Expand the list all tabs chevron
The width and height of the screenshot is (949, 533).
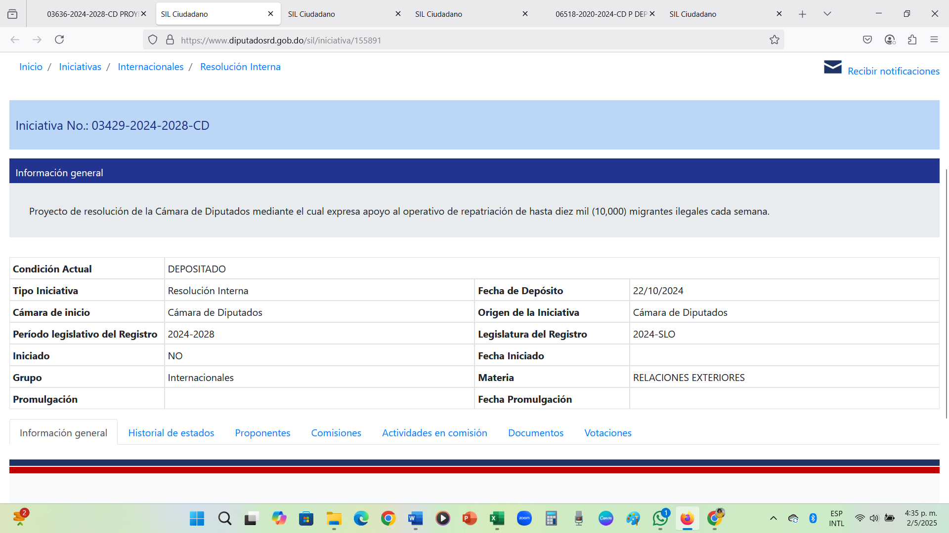[x=827, y=14]
